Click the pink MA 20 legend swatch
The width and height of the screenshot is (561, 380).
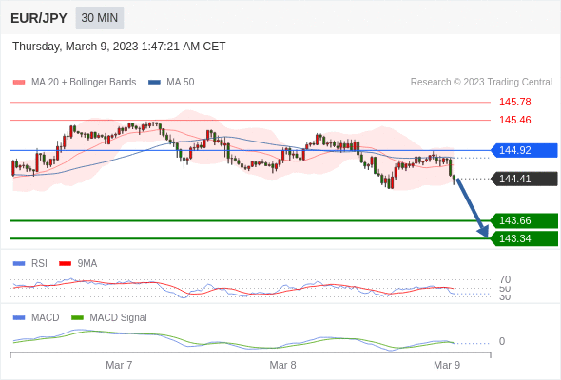click(19, 83)
